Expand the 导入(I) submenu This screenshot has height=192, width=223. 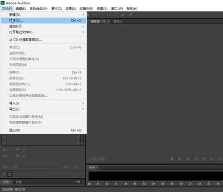(x=83, y=103)
